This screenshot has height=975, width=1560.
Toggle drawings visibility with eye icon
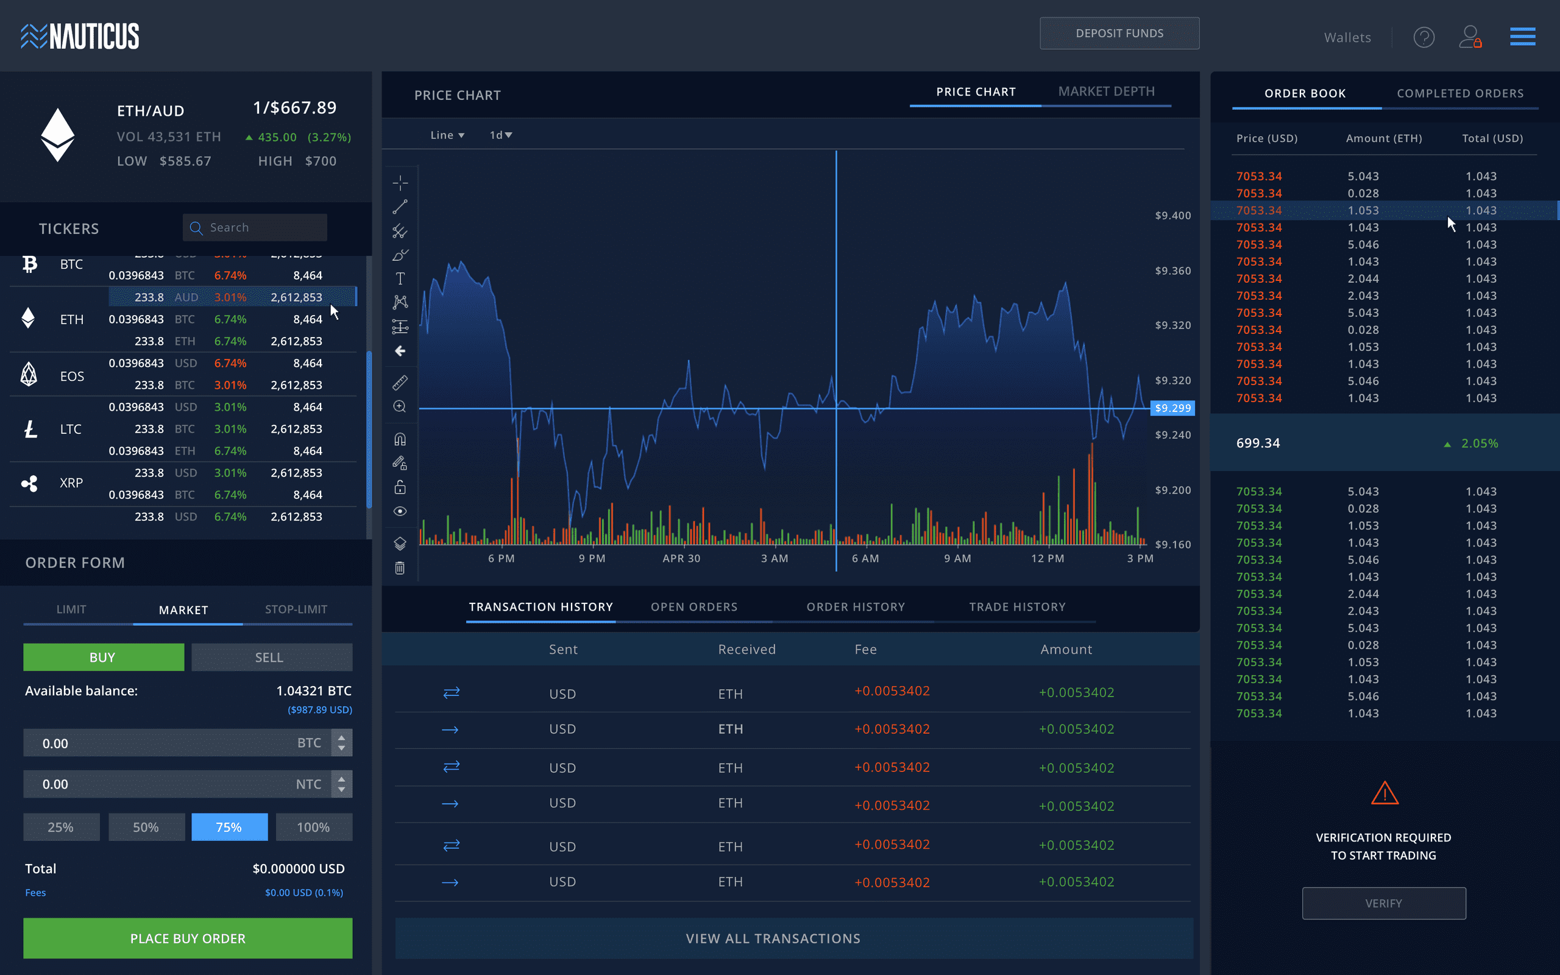coord(400,511)
